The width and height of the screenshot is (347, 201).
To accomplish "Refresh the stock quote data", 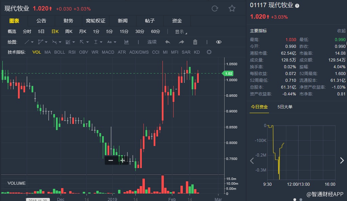I will tap(215, 8).
